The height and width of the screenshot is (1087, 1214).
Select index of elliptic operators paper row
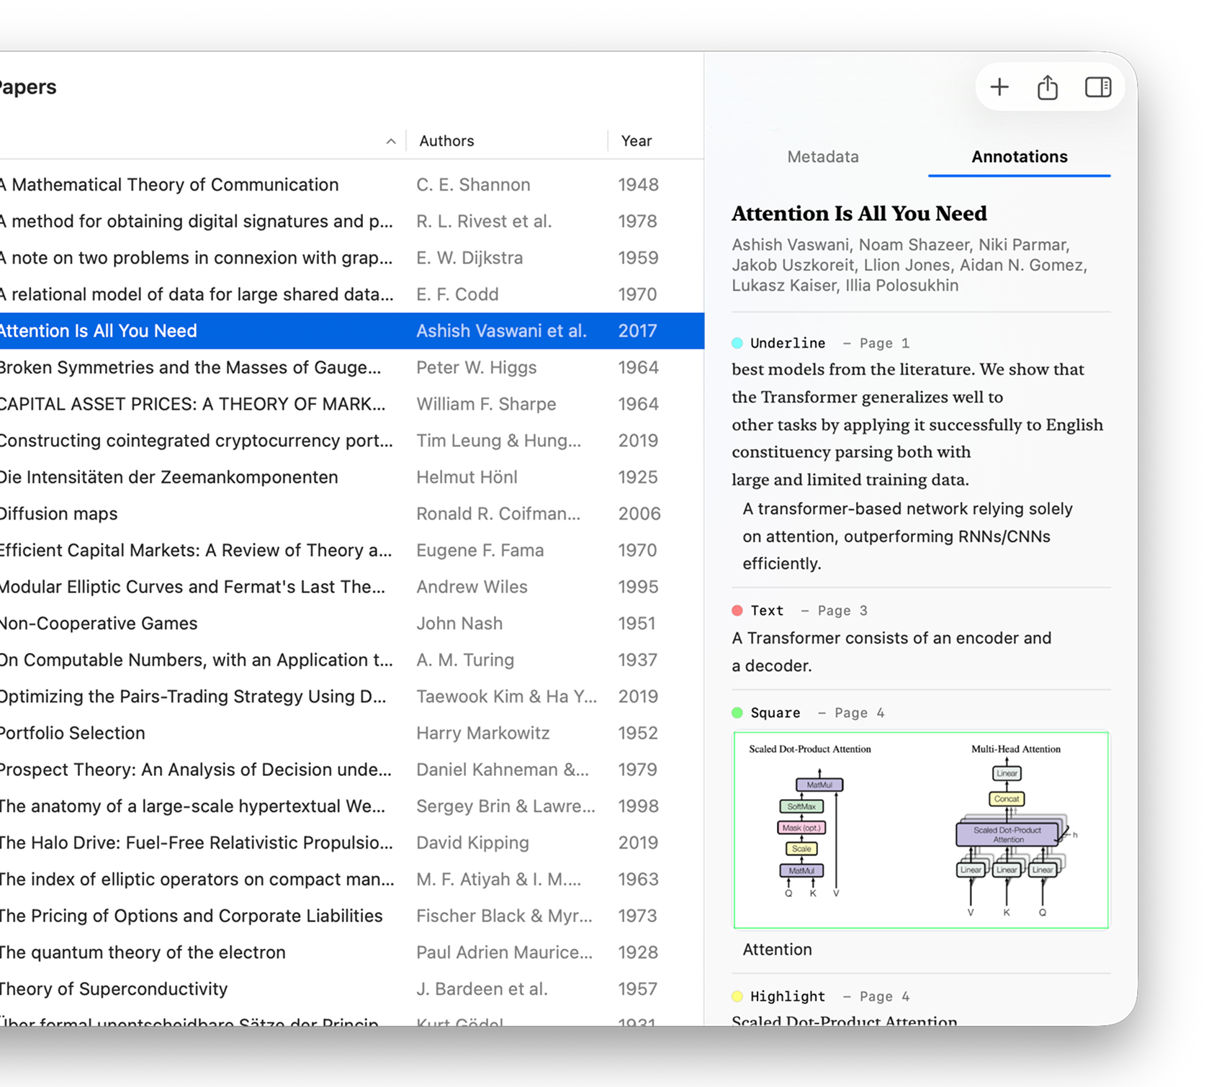click(351, 879)
